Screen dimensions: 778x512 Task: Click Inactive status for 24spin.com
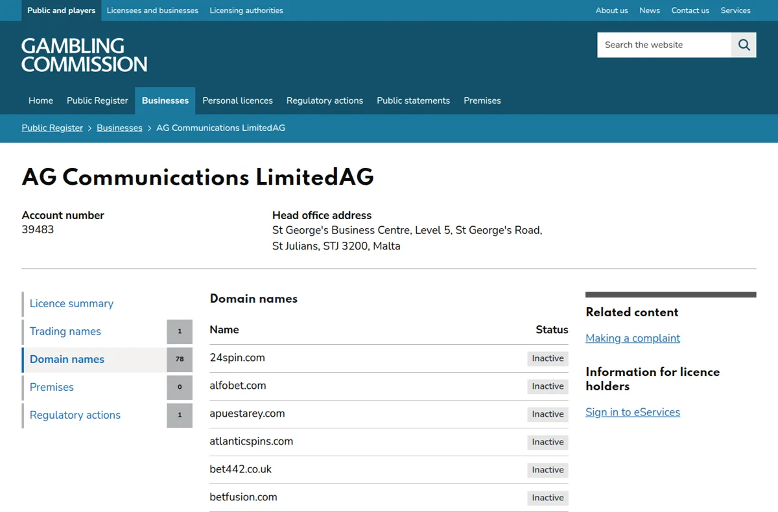coord(548,358)
